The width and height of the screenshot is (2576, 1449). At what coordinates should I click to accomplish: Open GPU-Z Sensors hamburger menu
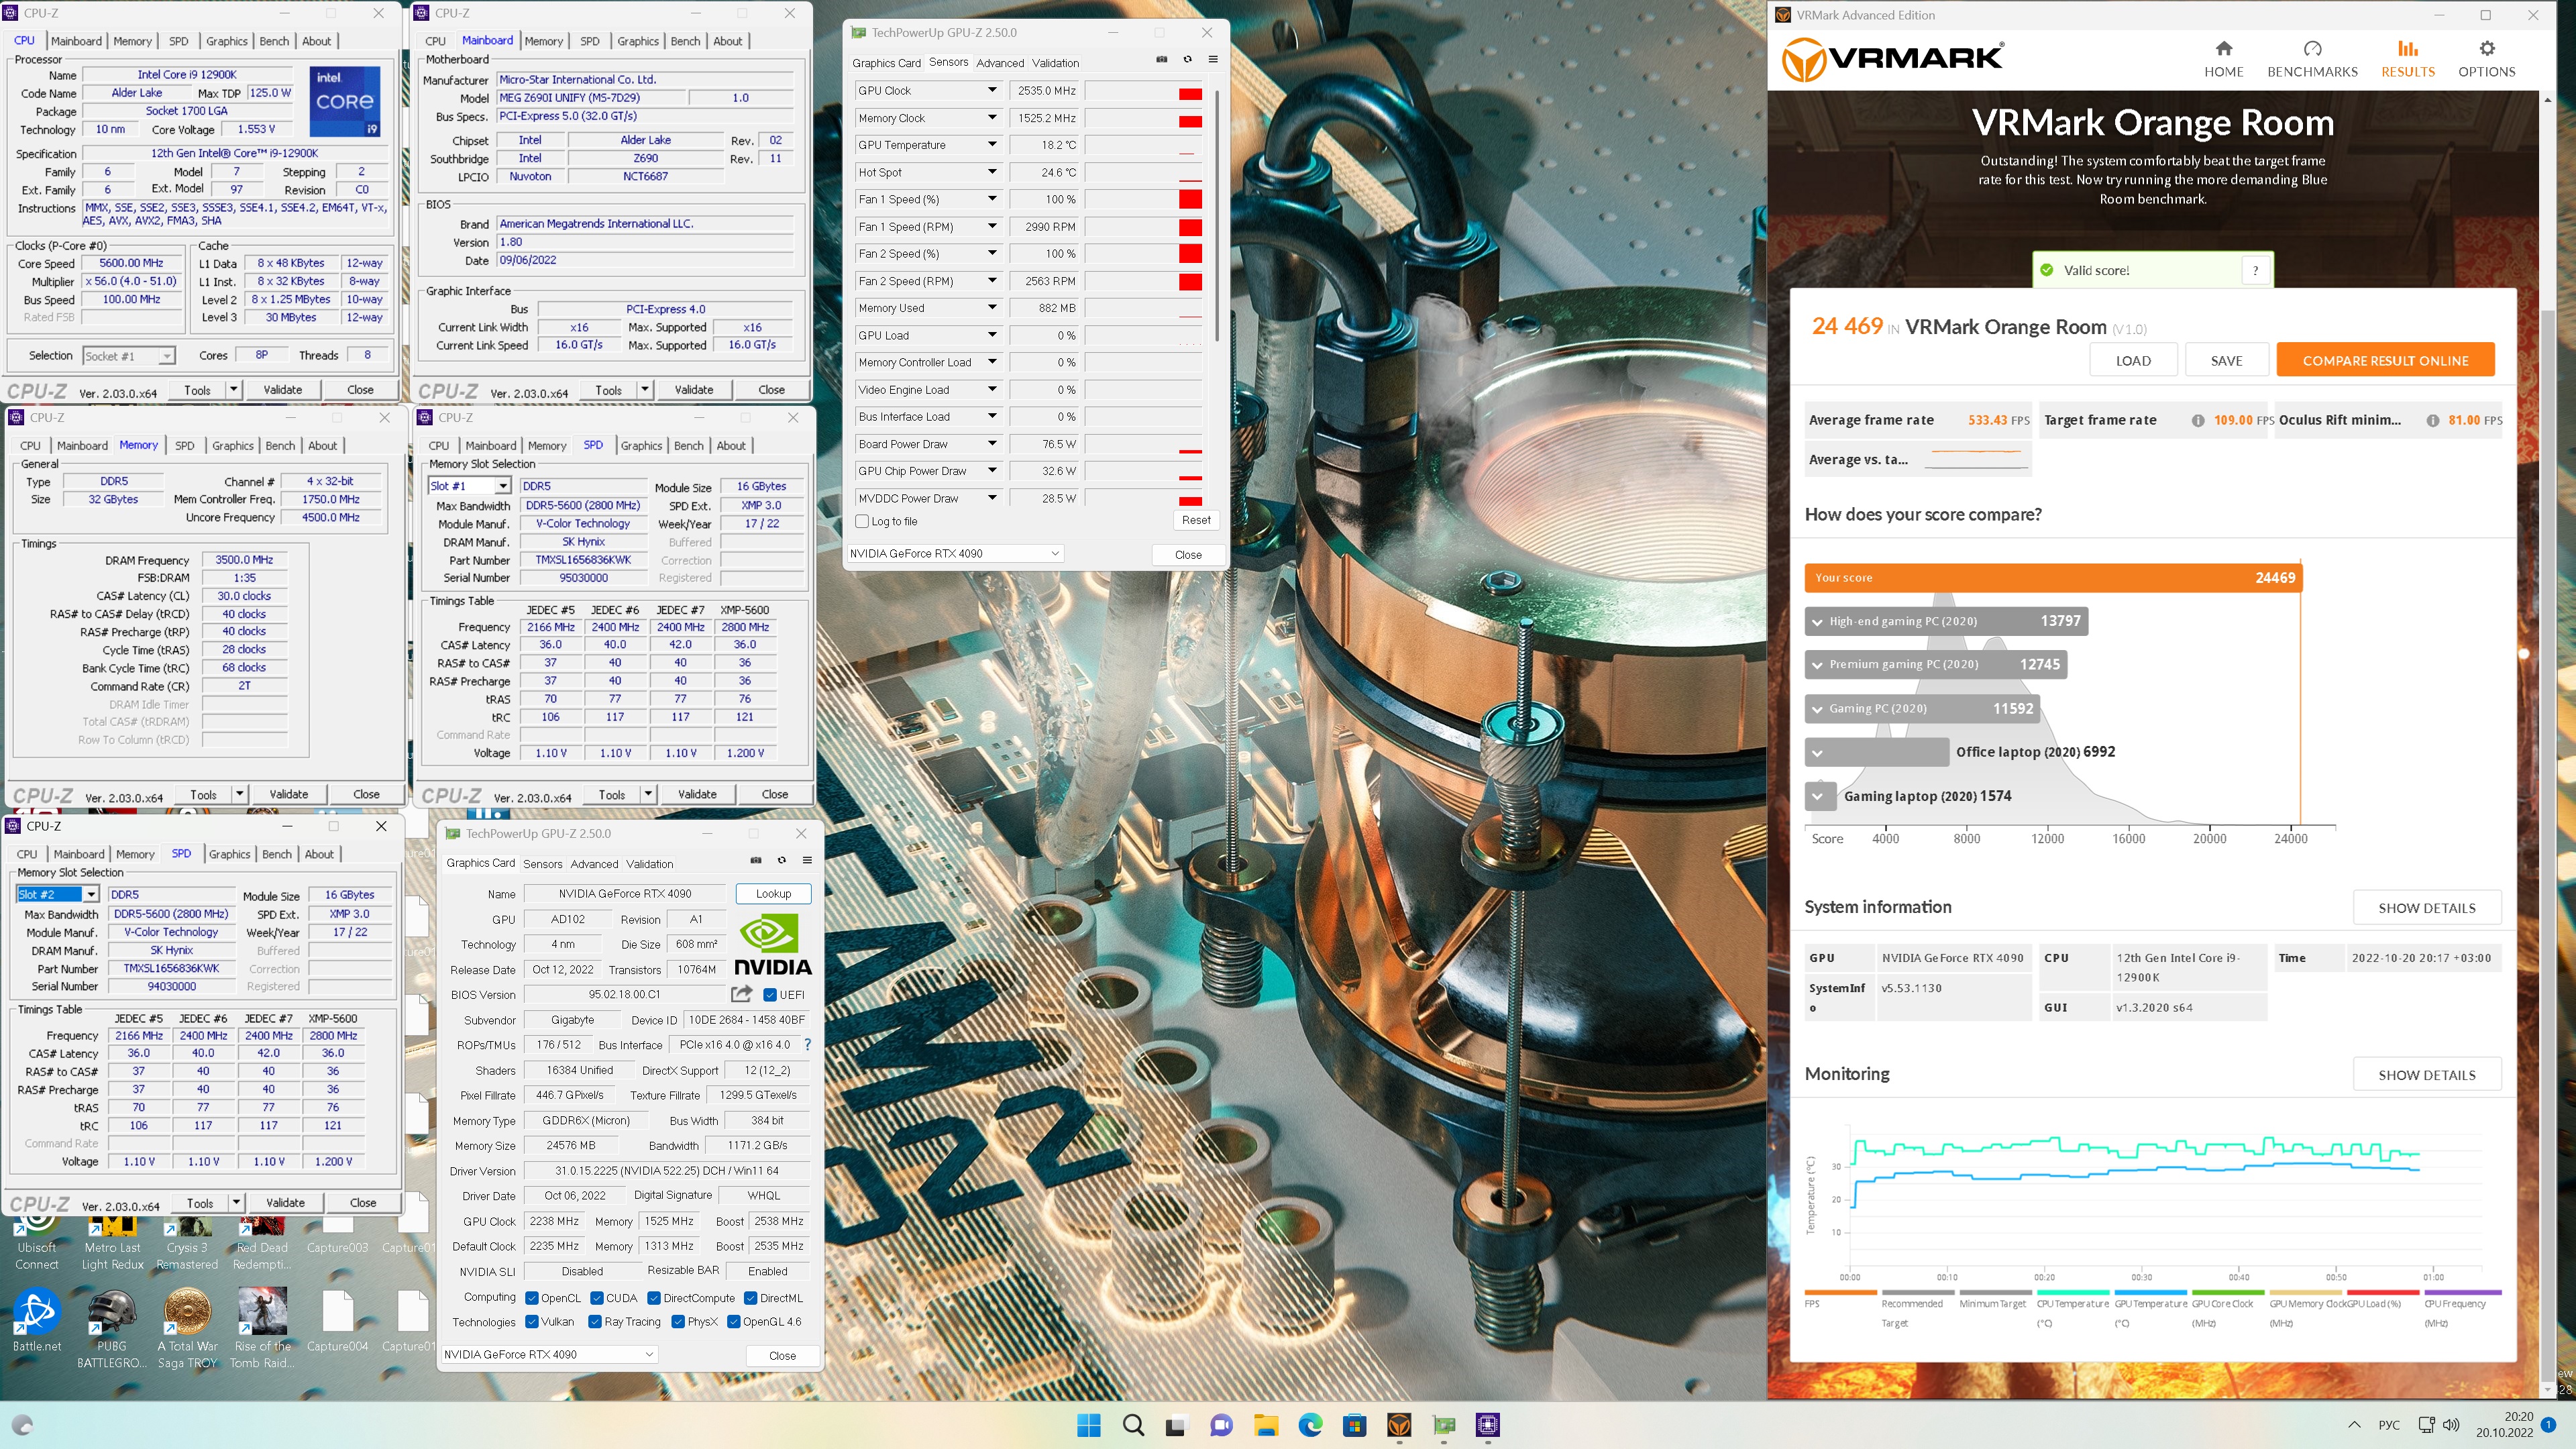1213,59
